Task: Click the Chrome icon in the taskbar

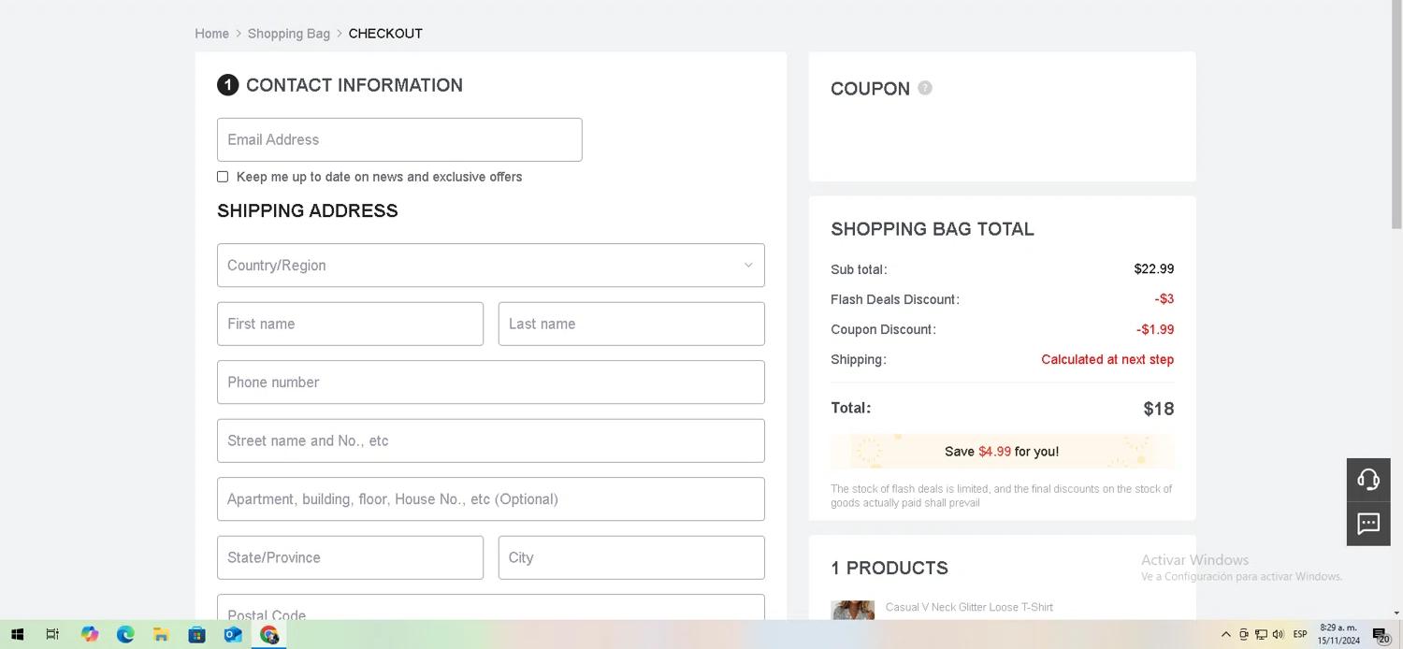Action: click(269, 635)
